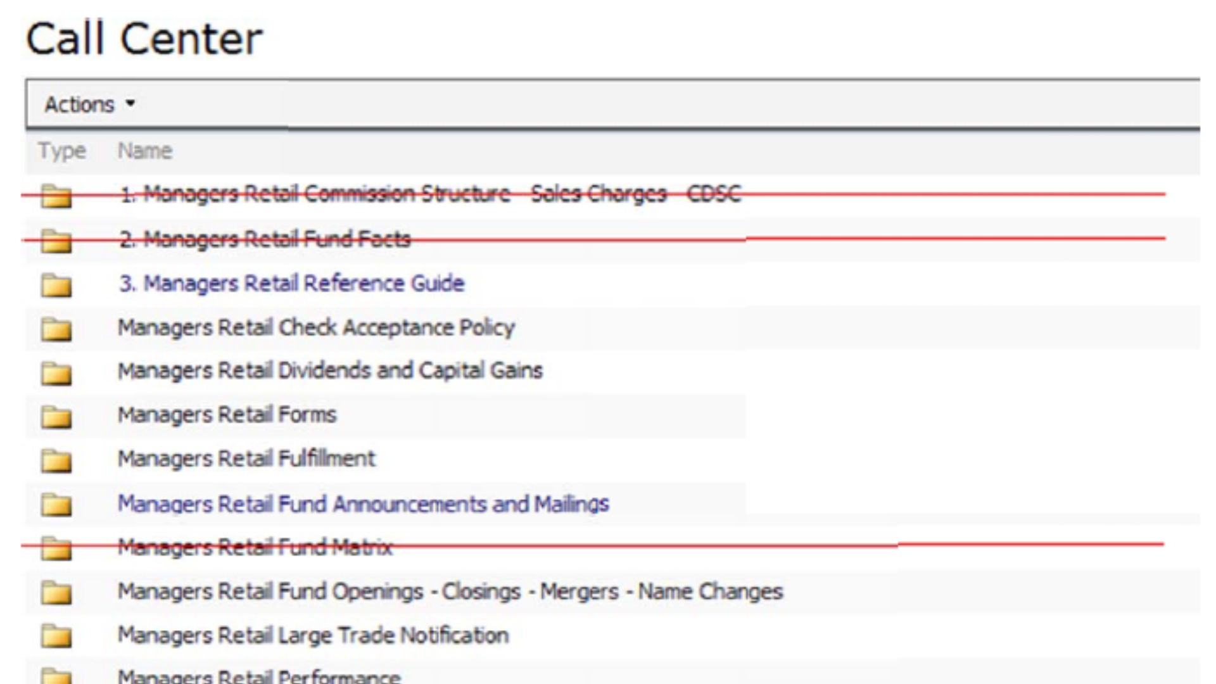Open Managers Retail Large Trade Notification link
The height and width of the screenshot is (684, 1216).
313,635
